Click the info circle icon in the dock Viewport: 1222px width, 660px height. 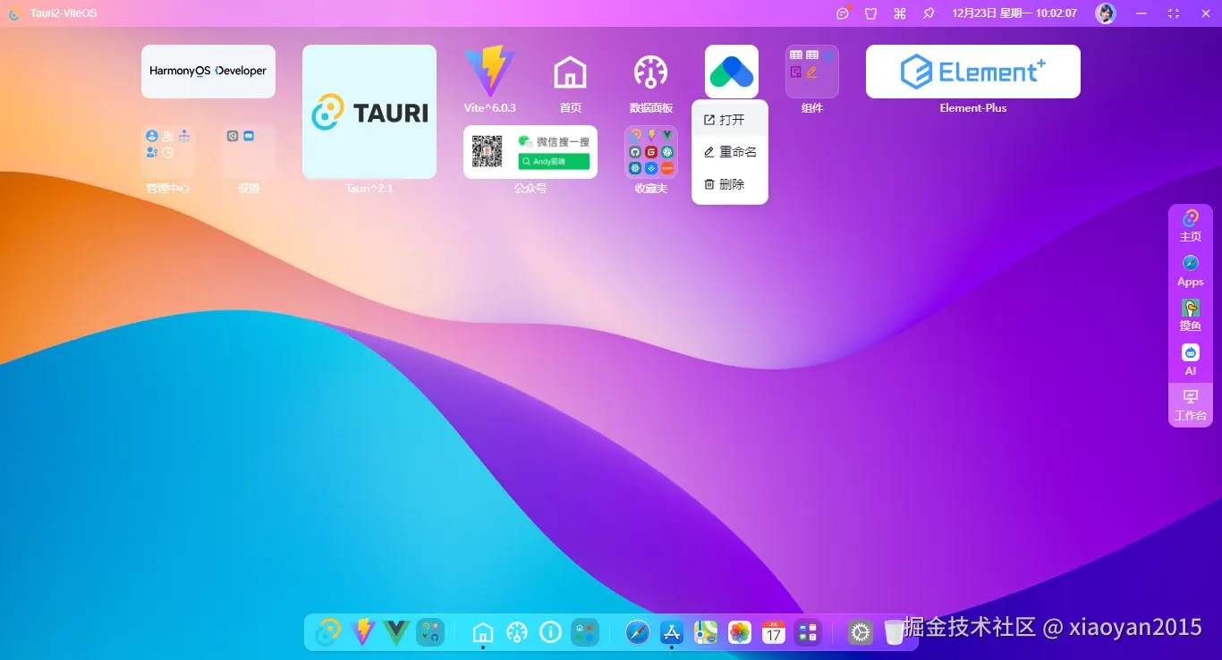(x=551, y=632)
